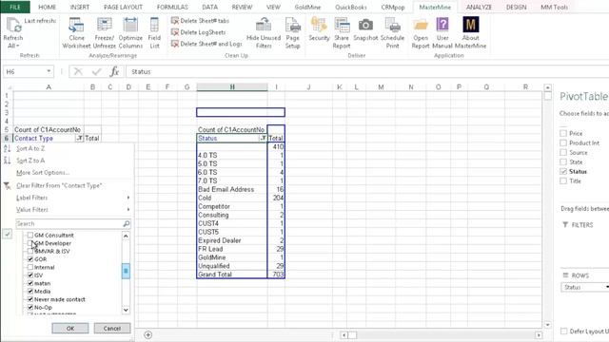Image resolution: width=609 pixels, height=342 pixels.
Task: Clear Filter From "Contact Type"
Action: click(x=59, y=186)
